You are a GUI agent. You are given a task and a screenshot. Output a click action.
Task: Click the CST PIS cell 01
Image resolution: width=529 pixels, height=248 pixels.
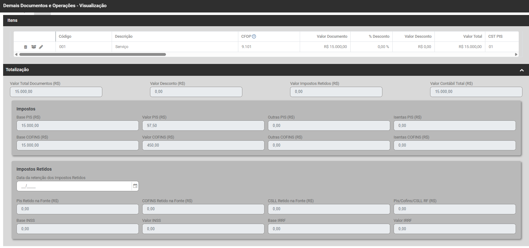(502, 47)
